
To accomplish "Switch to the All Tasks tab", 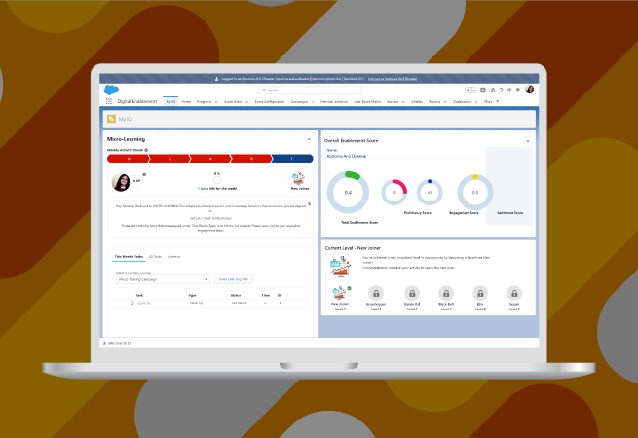I will pyautogui.click(x=155, y=256).
